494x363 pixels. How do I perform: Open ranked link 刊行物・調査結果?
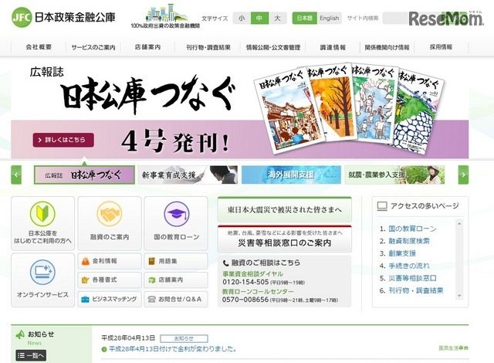pos(415,290)
